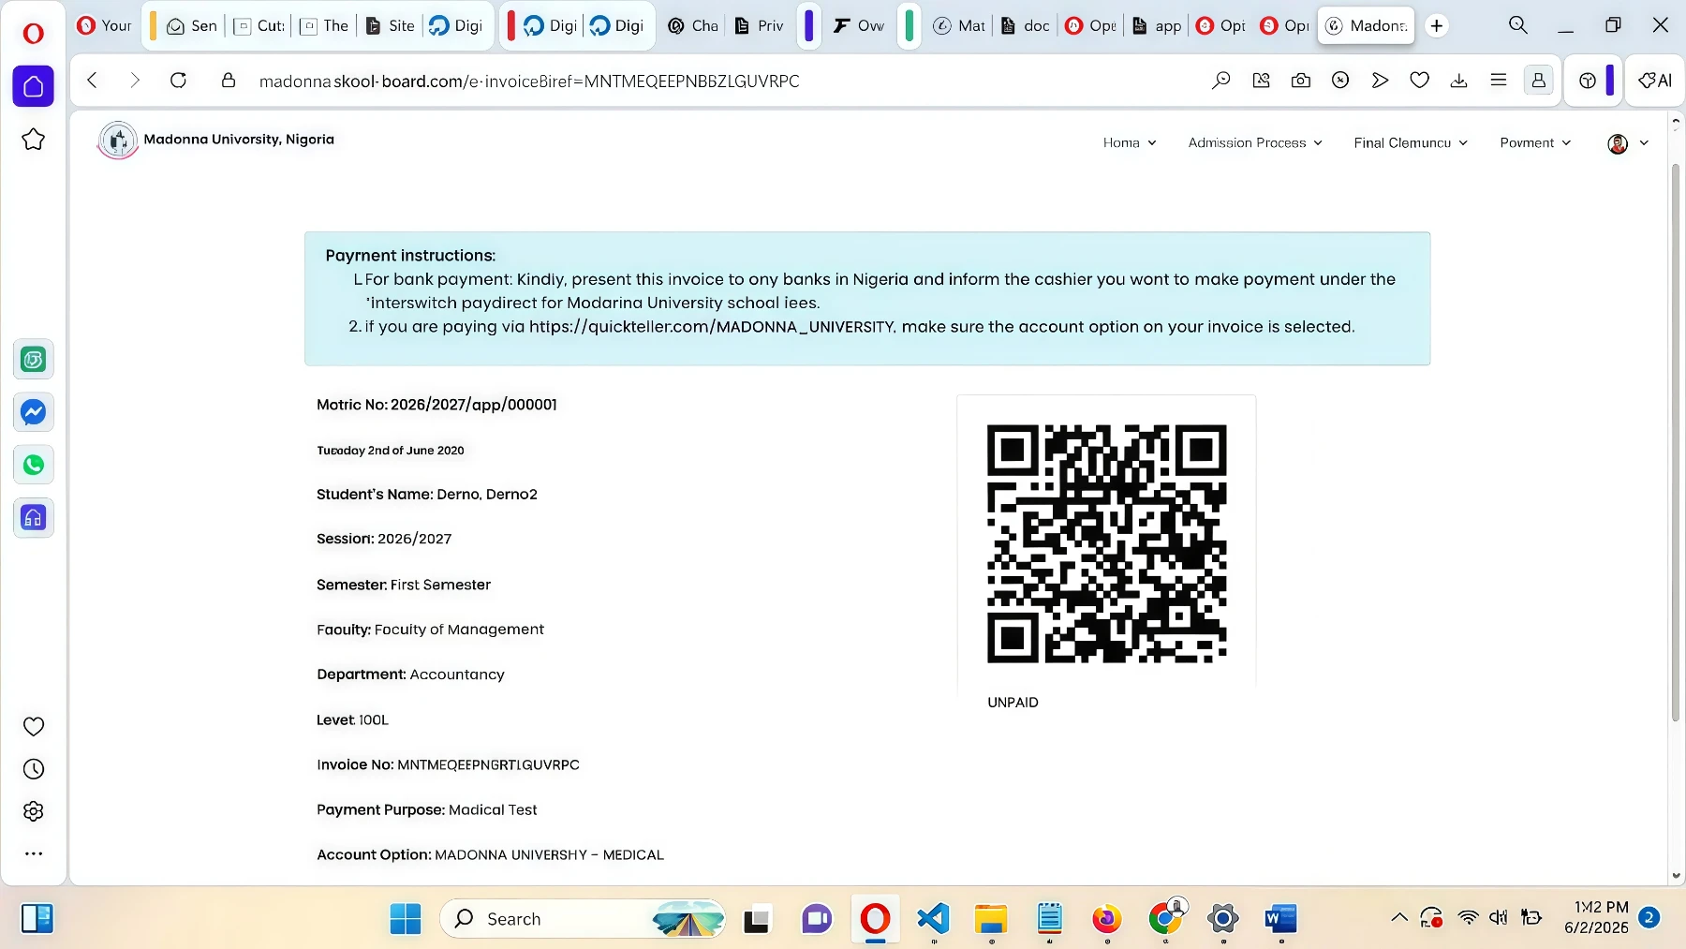1686x949 pixels.
Task: Click the UNPAID status text
Action: point(1013,703)
